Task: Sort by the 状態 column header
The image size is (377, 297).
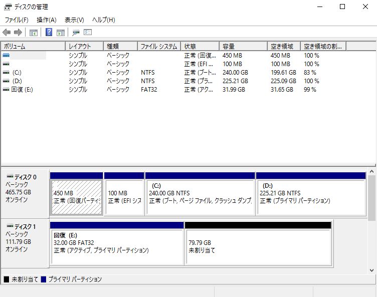Action: coord(200,46)
